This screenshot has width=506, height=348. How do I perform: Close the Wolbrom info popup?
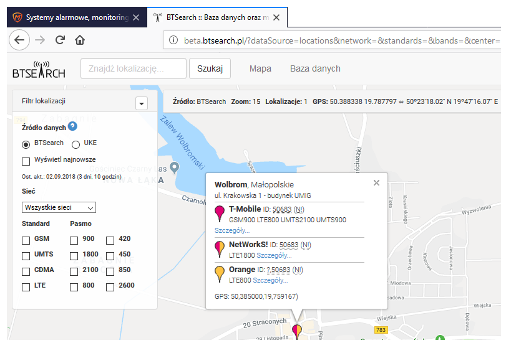tap(376, 183)
